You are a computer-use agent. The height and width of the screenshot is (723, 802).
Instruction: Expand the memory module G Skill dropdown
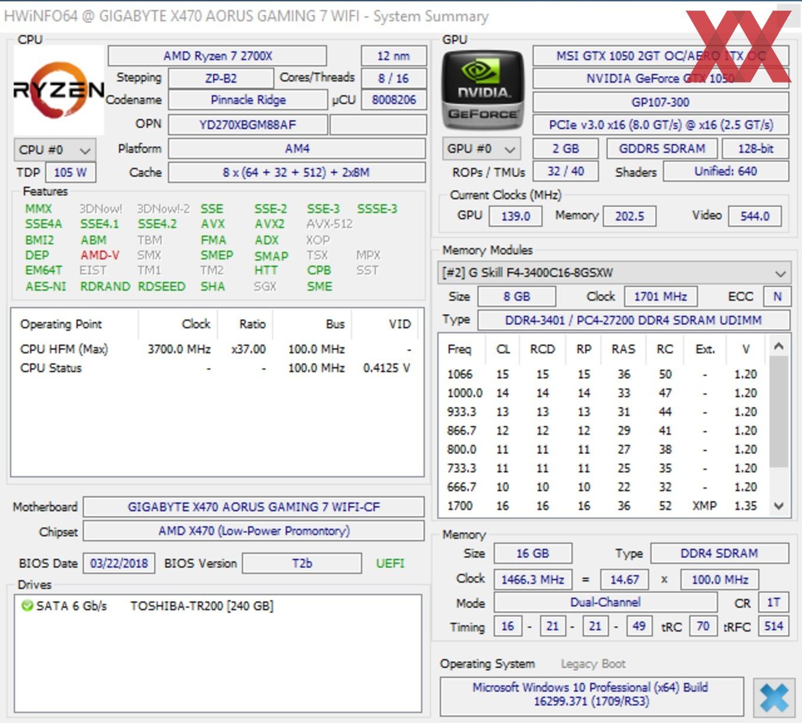(x=614, y=273)
